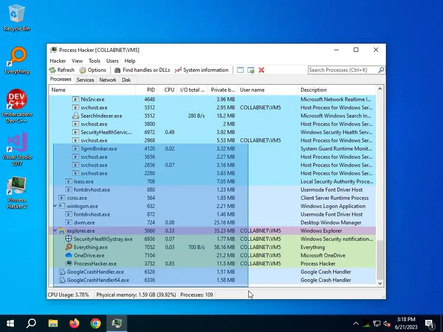Select Process Hacker 2 desktop shortcut

(17, 192)
